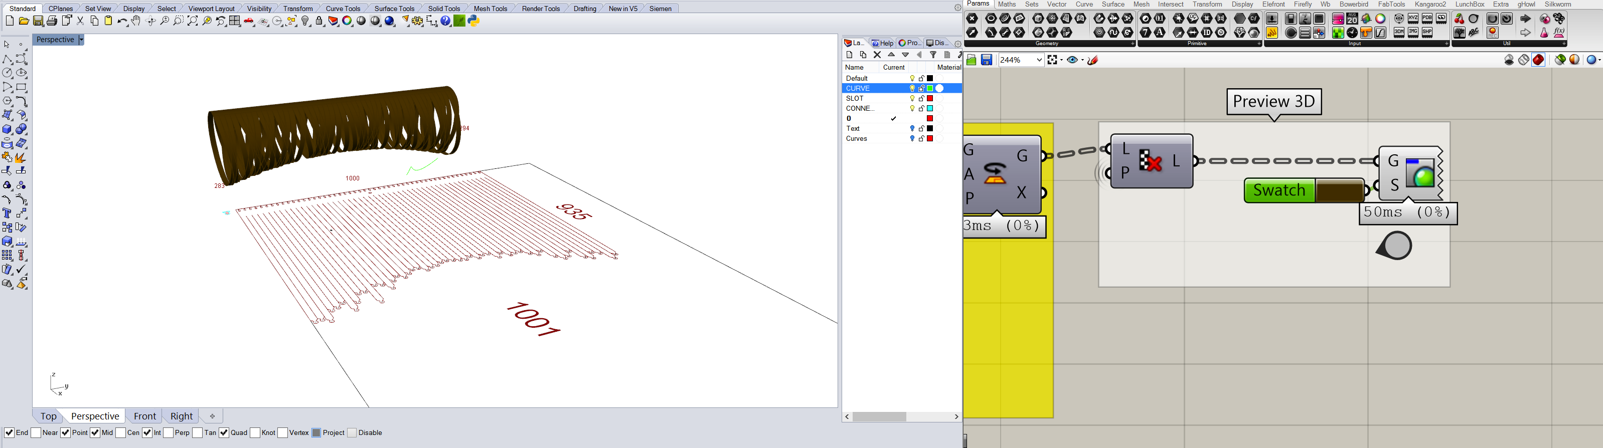The width and height of the screenshot is (1603, 448).
Task: Open the Kangaroo2 tab in Grasshopper
Action: (x=1430, y=5)
